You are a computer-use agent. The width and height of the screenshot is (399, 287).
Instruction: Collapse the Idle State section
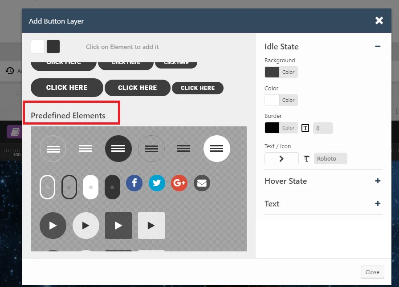tap(378, 47)
